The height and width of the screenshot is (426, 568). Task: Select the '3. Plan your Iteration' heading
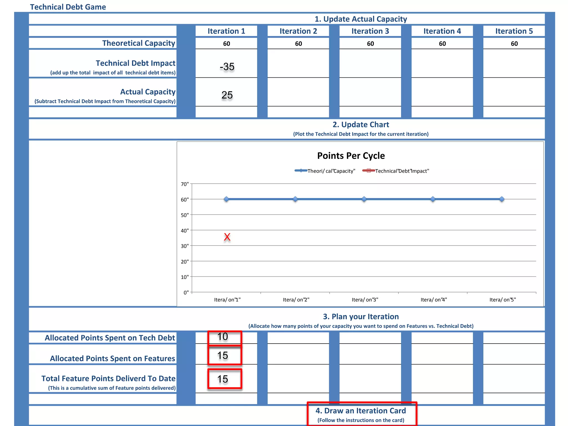coord(361,317)
